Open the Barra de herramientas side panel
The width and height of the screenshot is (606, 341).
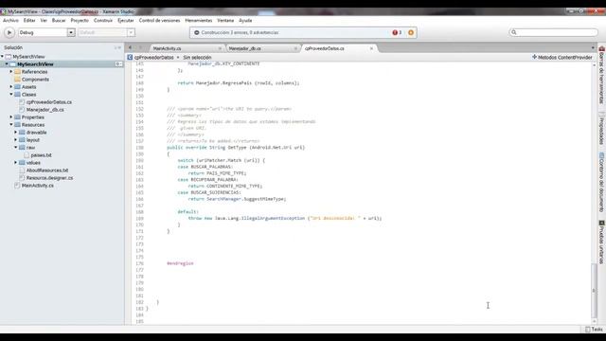[602, 76]
